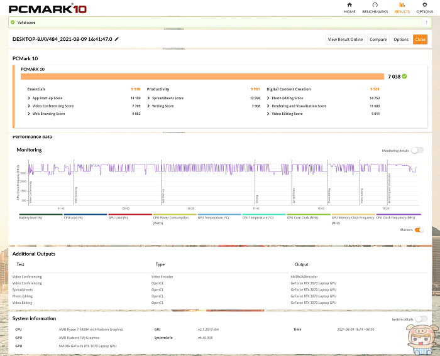The height and width of the screenshot is (356, 440).
Task: Select GPU Memory Clock Frequency legend item
Action: (x=353, y=219)
